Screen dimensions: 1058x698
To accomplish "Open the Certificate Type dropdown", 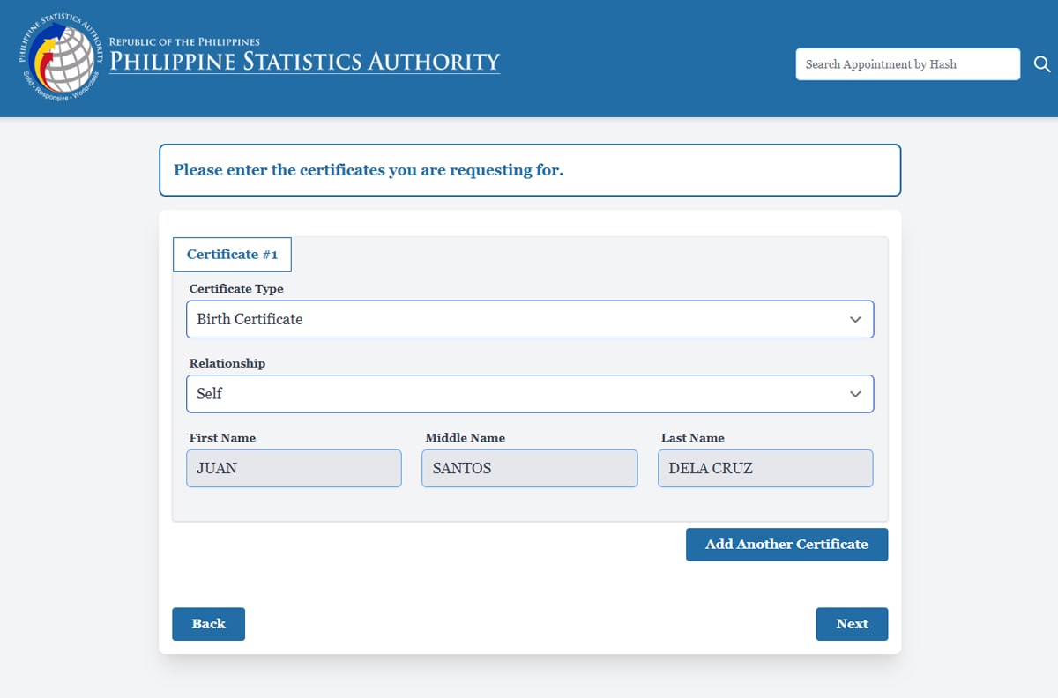I will [529, 319].
